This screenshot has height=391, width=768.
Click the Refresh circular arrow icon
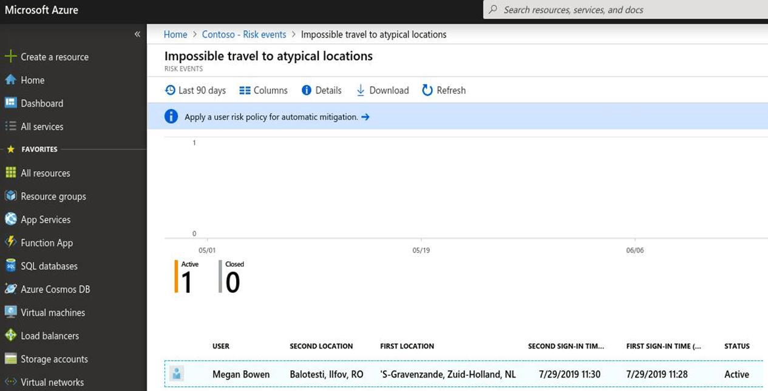(x=427, y=90)
